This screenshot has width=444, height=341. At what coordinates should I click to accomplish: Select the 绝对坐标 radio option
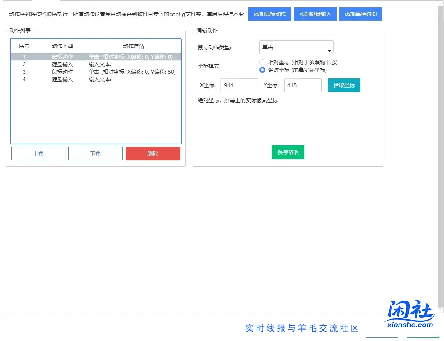[x=262, y=70]
